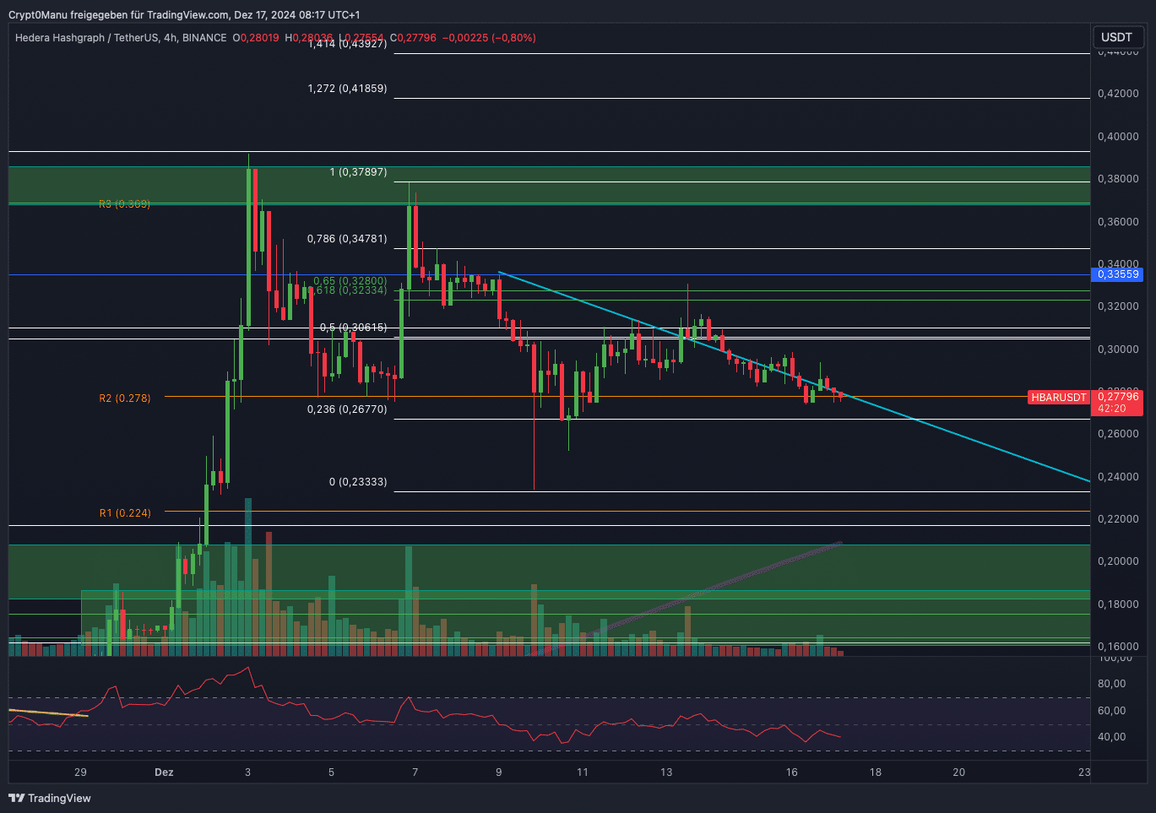Click the 40,00 RSI axis label

[x=1112, y=737]
